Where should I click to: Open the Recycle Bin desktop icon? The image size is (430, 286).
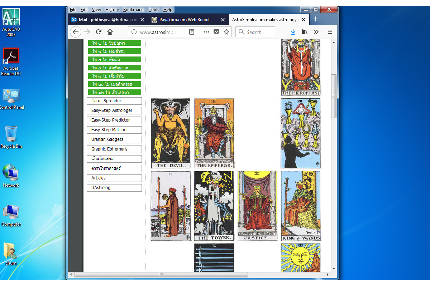point(11,137)
